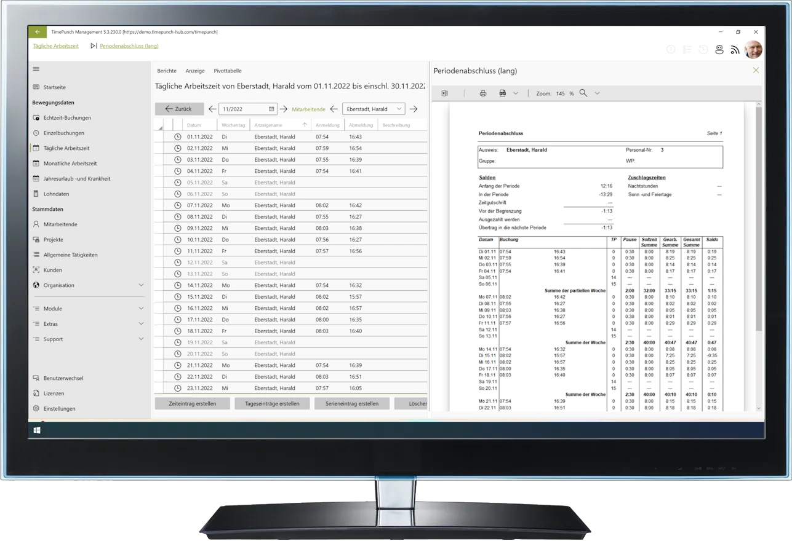
Task: Go to previous employee arrow
Action: [334, 109]
